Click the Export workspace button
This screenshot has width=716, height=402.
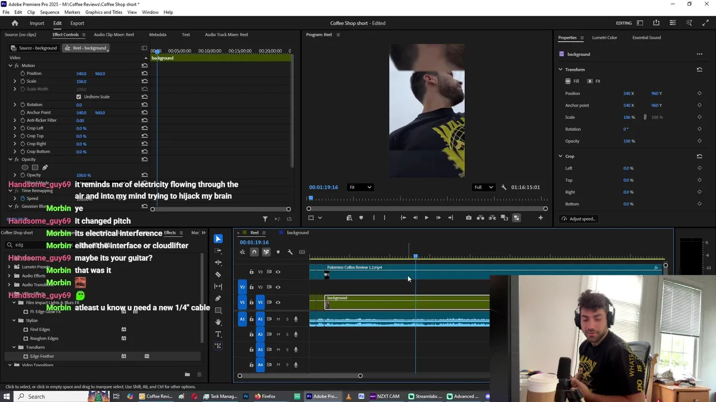pos(77,23)
